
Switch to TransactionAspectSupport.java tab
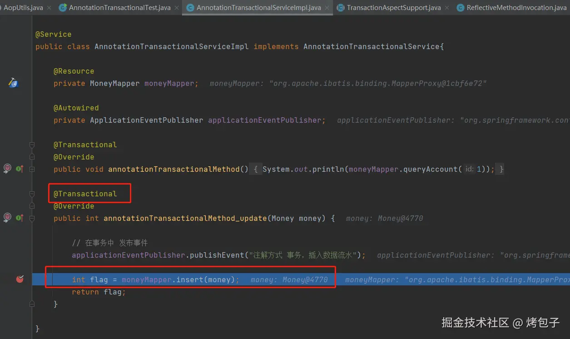tap(394, 8)
